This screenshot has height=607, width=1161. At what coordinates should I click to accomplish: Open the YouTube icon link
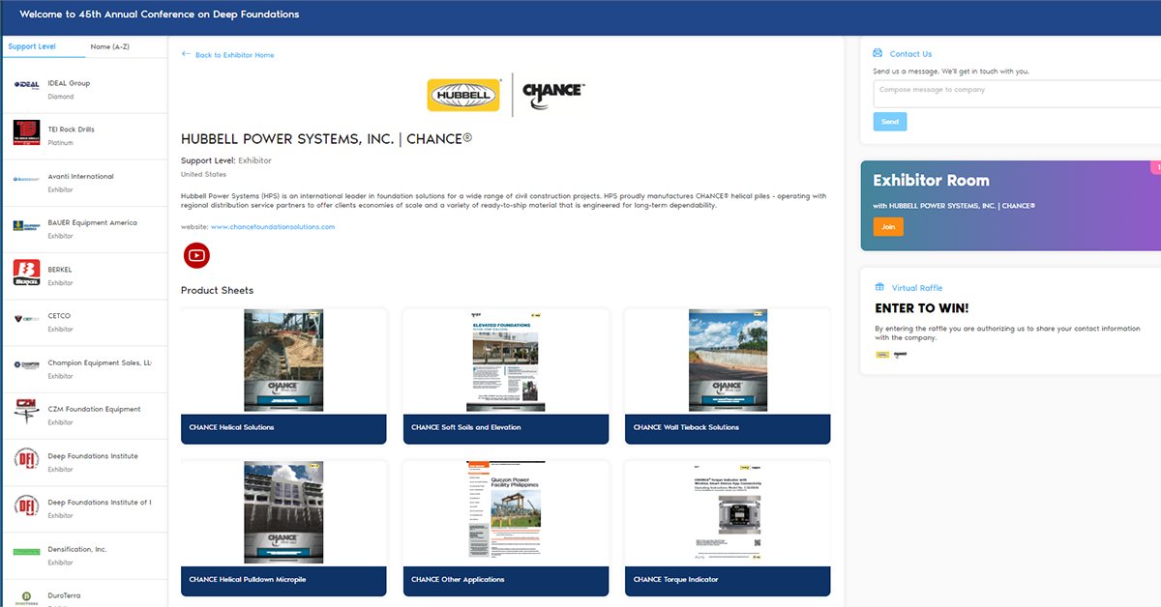[x=196, y=255]
